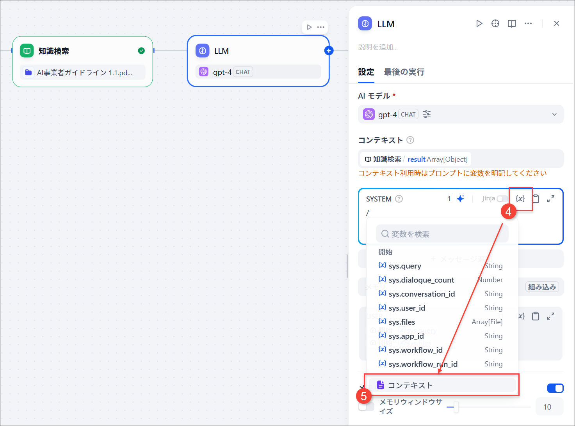Click the gpt-4 CHAT model on LLM node
Image resolution: width=575 pixels, height=426 pixels.
point(258,72)
